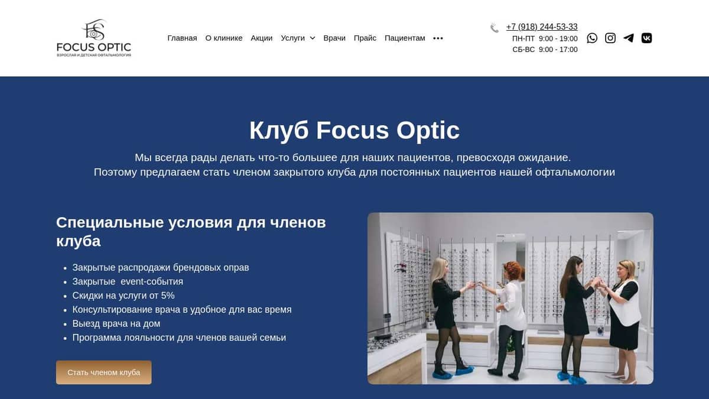Click the eye emblem in the logo
This screenshot has width=709, height=399.
click(x=93, y=33)
